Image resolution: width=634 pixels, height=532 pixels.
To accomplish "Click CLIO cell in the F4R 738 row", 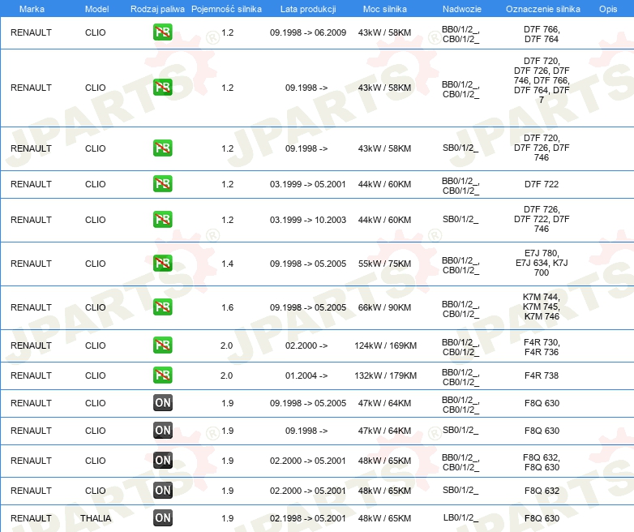I will (96, 375).
